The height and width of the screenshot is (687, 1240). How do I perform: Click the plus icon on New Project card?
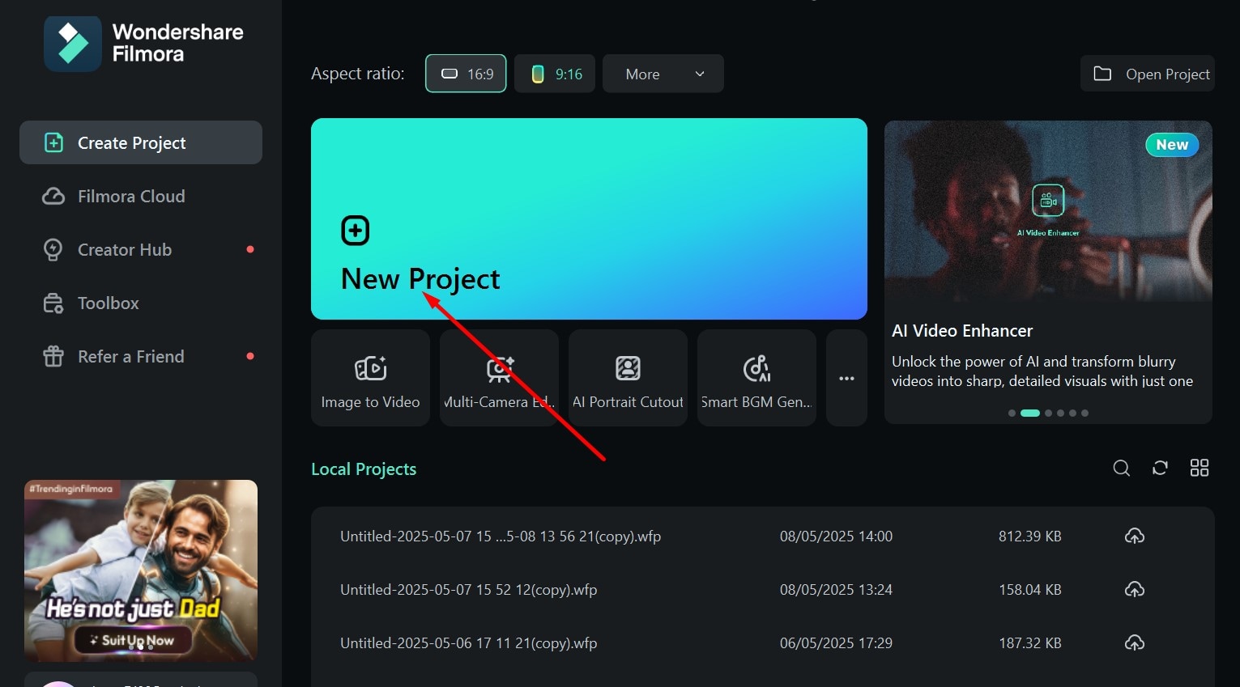coord(356,231)
